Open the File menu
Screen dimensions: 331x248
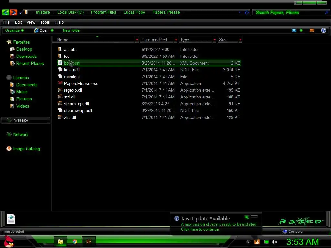pos(6,22)
